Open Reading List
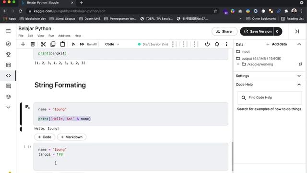The image size is (307, 173). tap(292, 19)
